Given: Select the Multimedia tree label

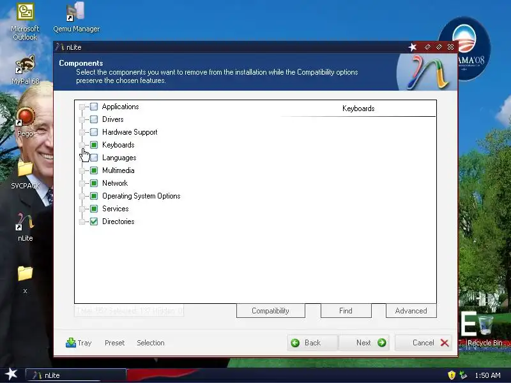Looking at the screenshot, I should pyautogui.click(x=118, y=170).
